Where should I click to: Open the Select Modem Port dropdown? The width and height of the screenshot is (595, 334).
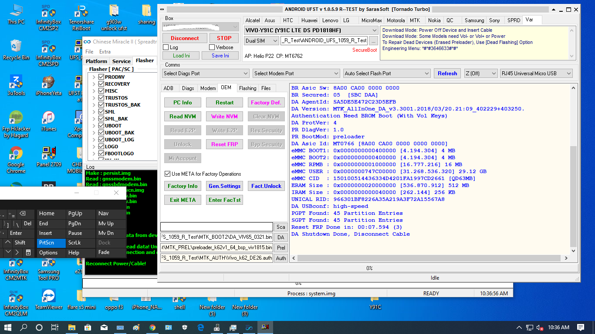296,73
